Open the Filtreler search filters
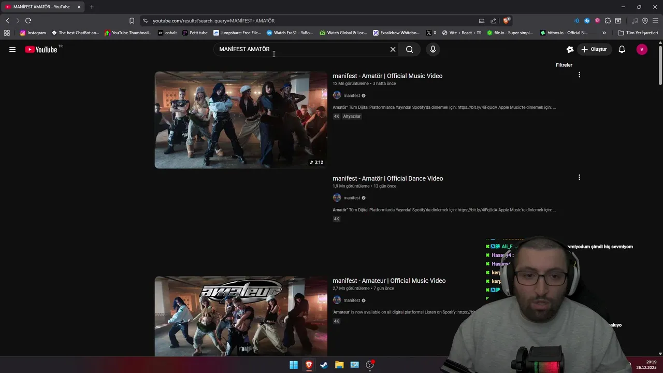 point(564,65)
